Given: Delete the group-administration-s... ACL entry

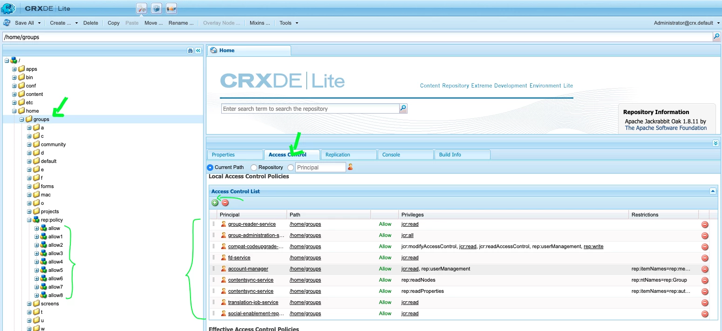Looking at the screenshot, I should coord(705,236).
